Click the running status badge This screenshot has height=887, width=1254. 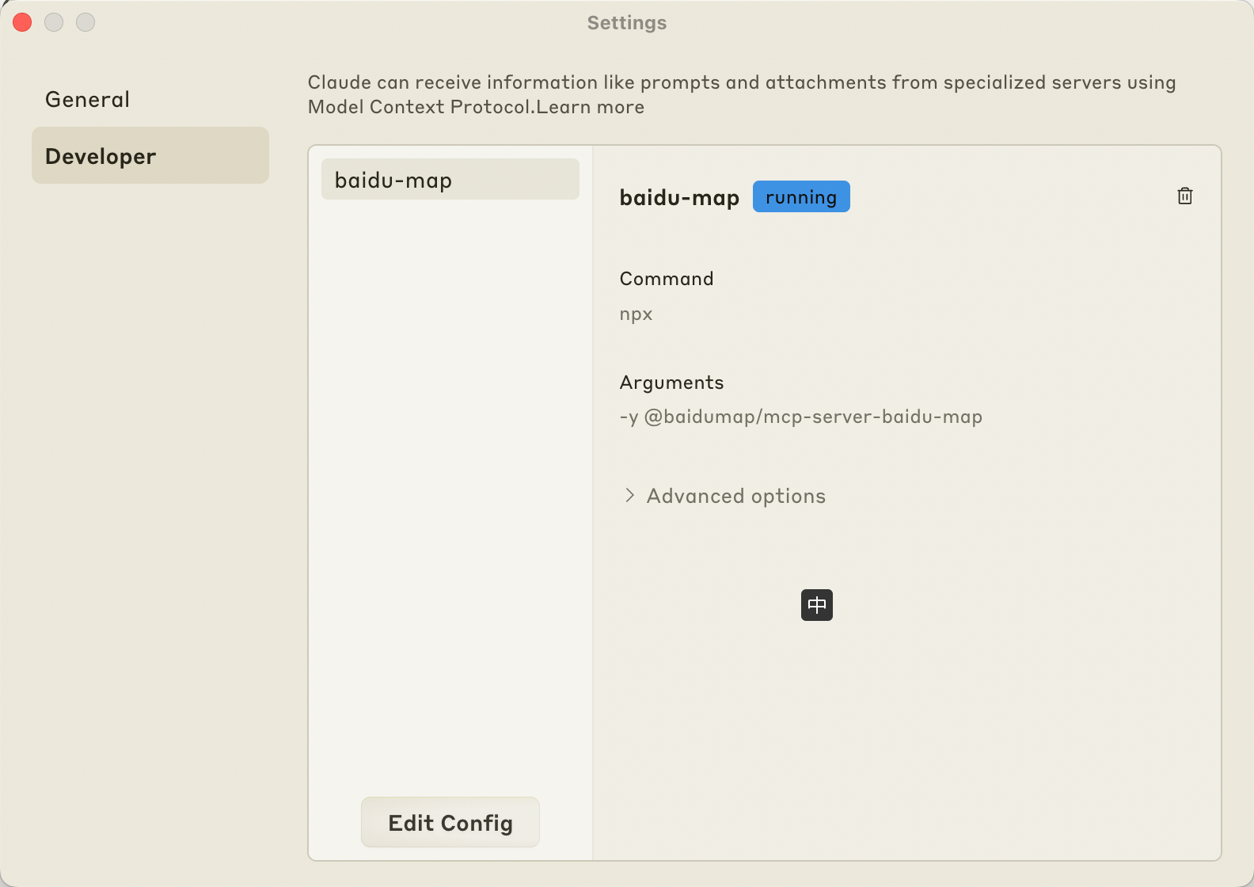(801, 196)
